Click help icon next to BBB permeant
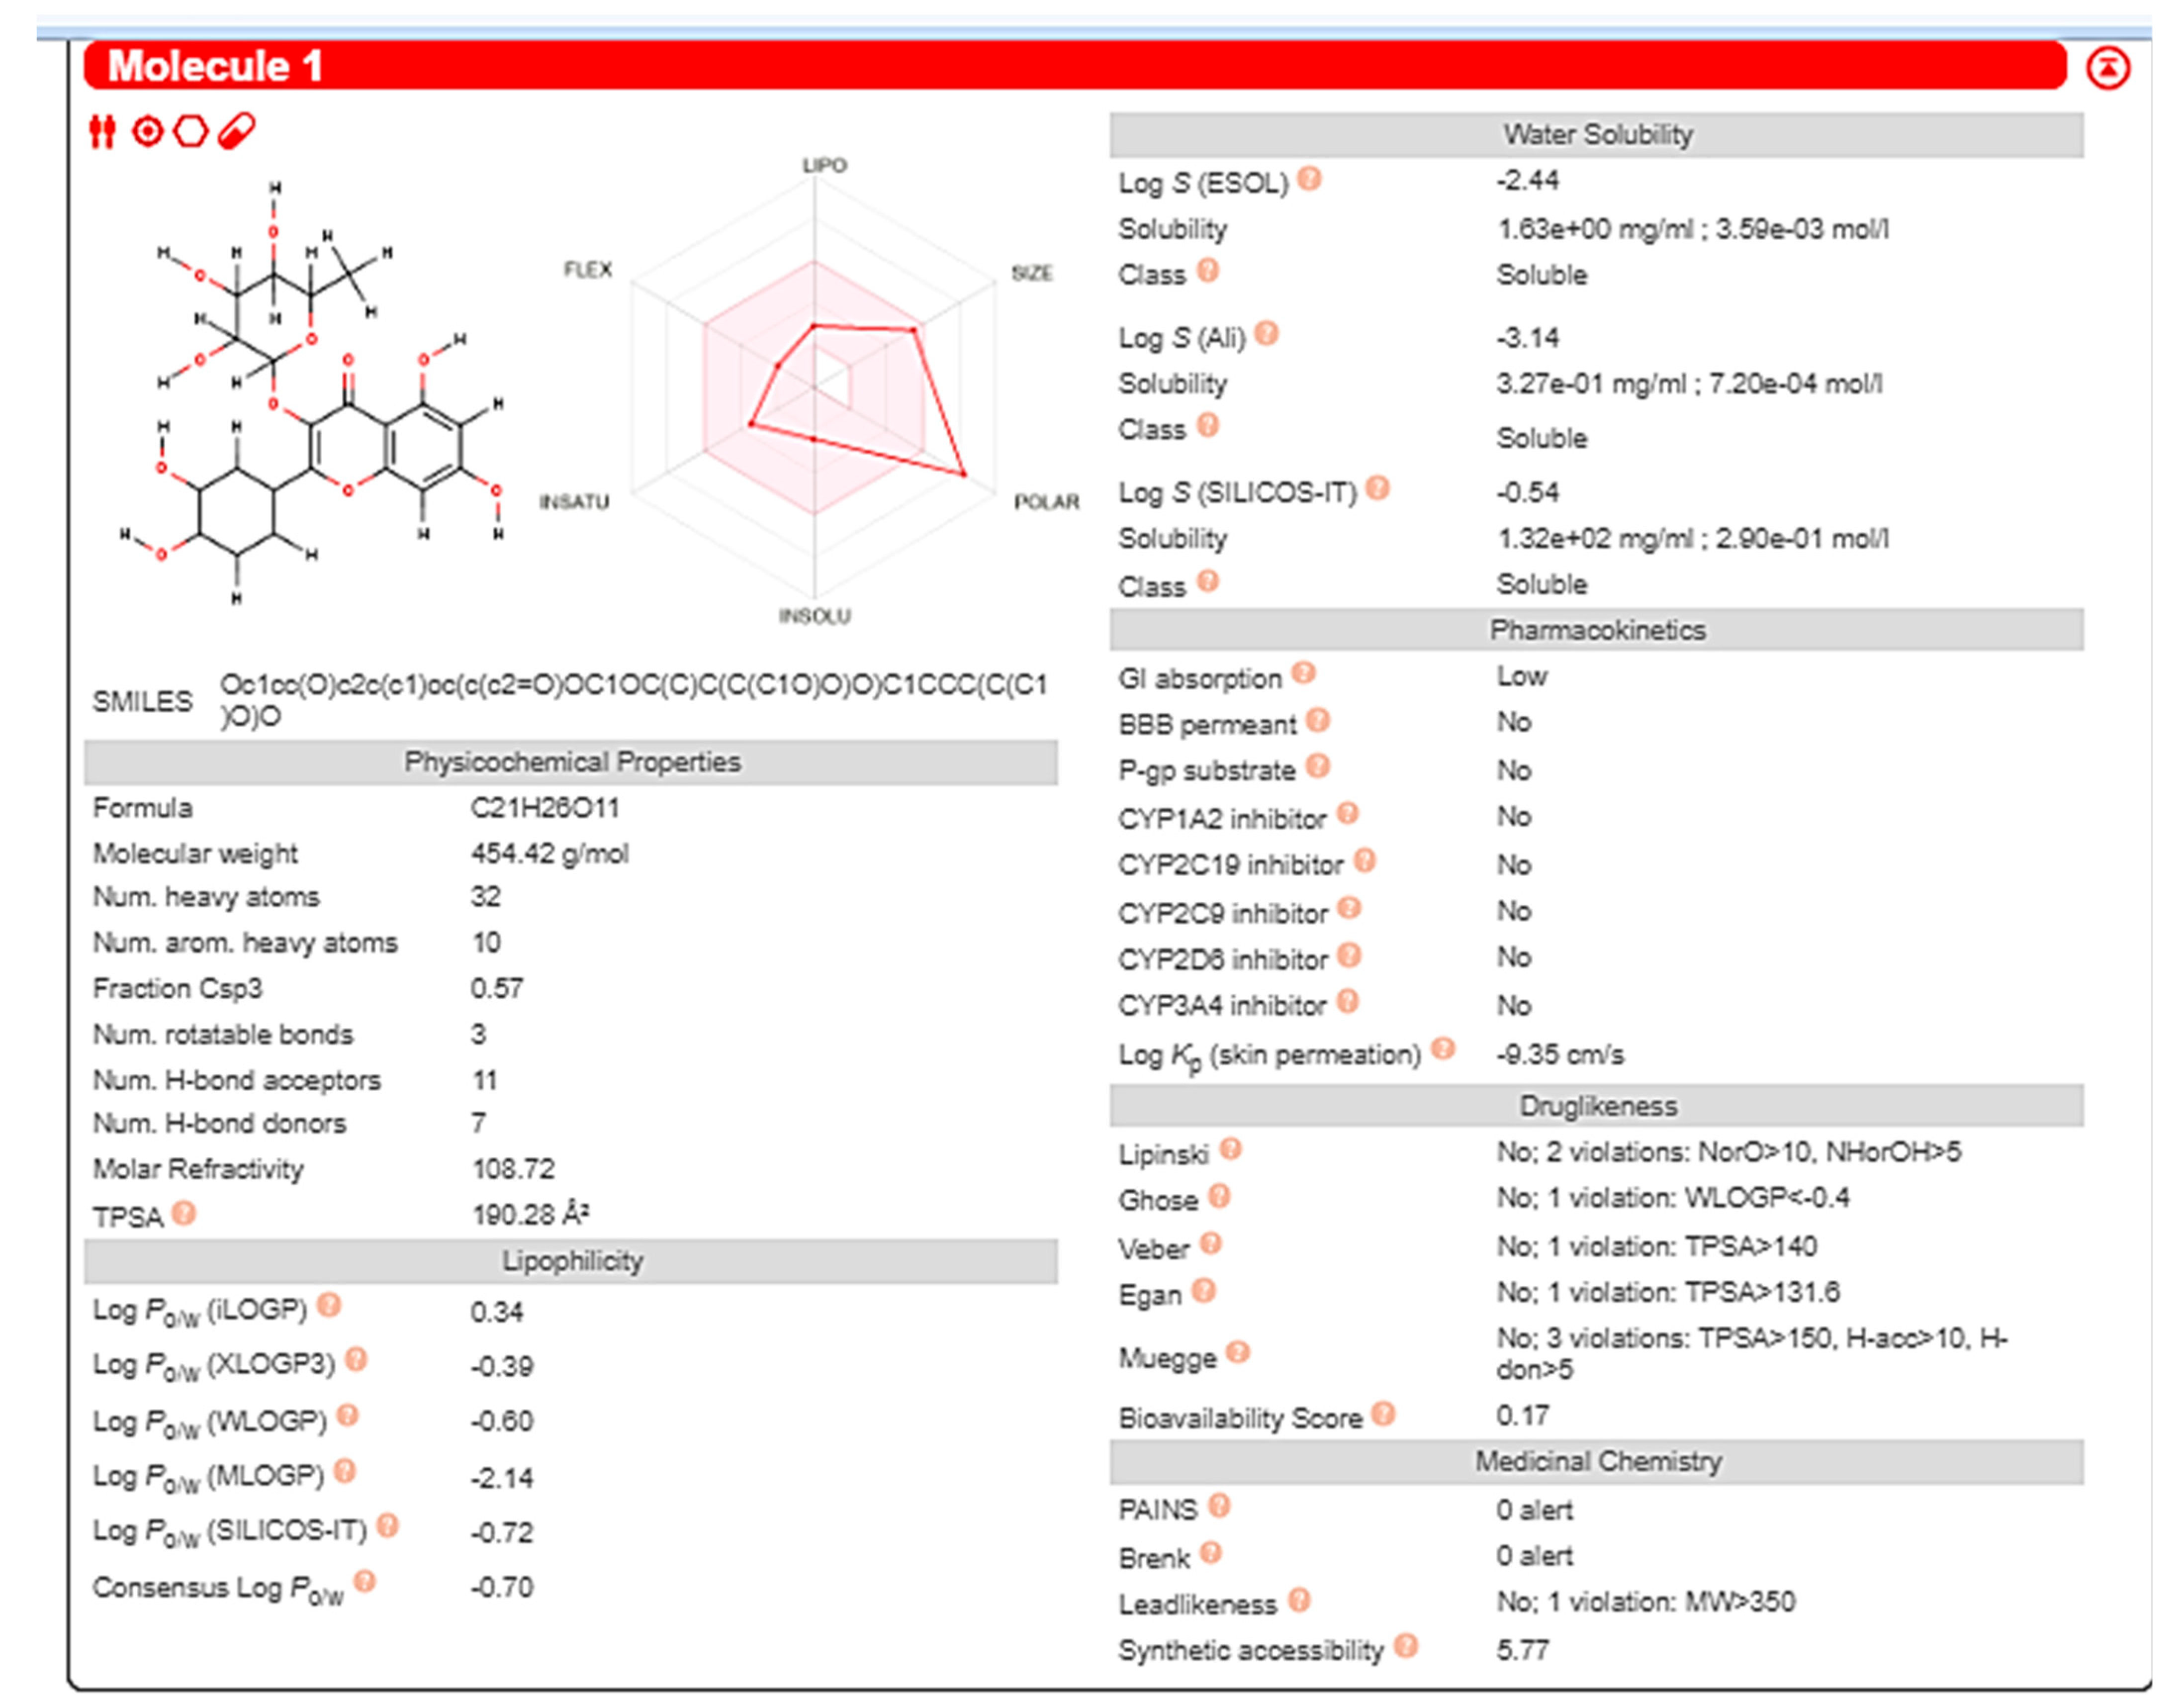 pyautogui.click(x=1318, y=719)
